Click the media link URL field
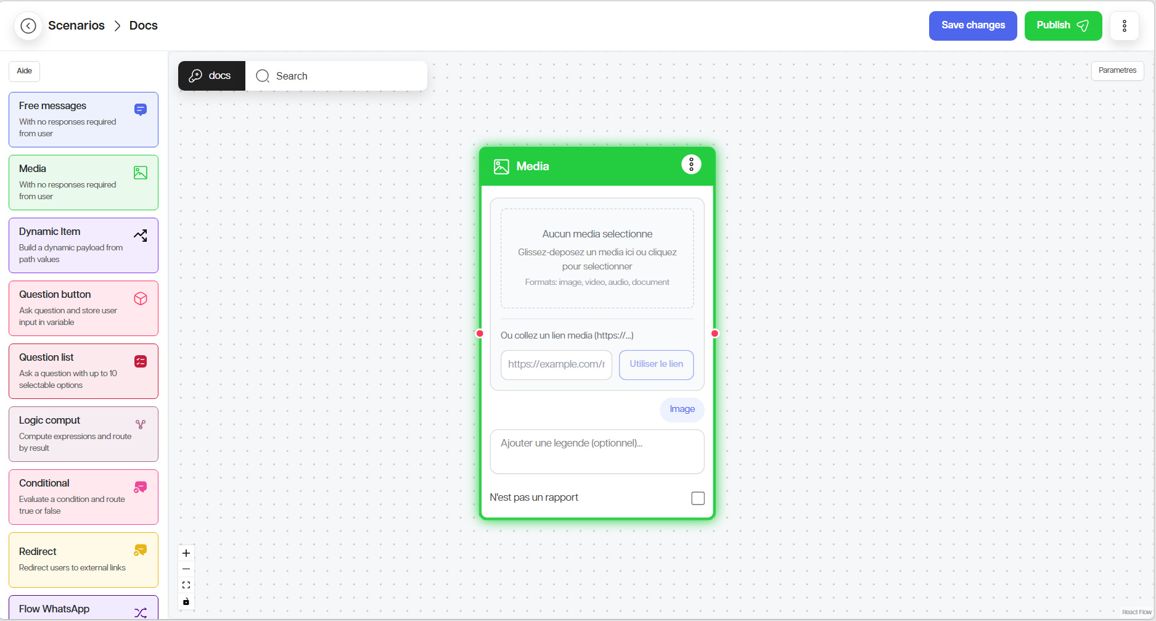 [556, 364]
